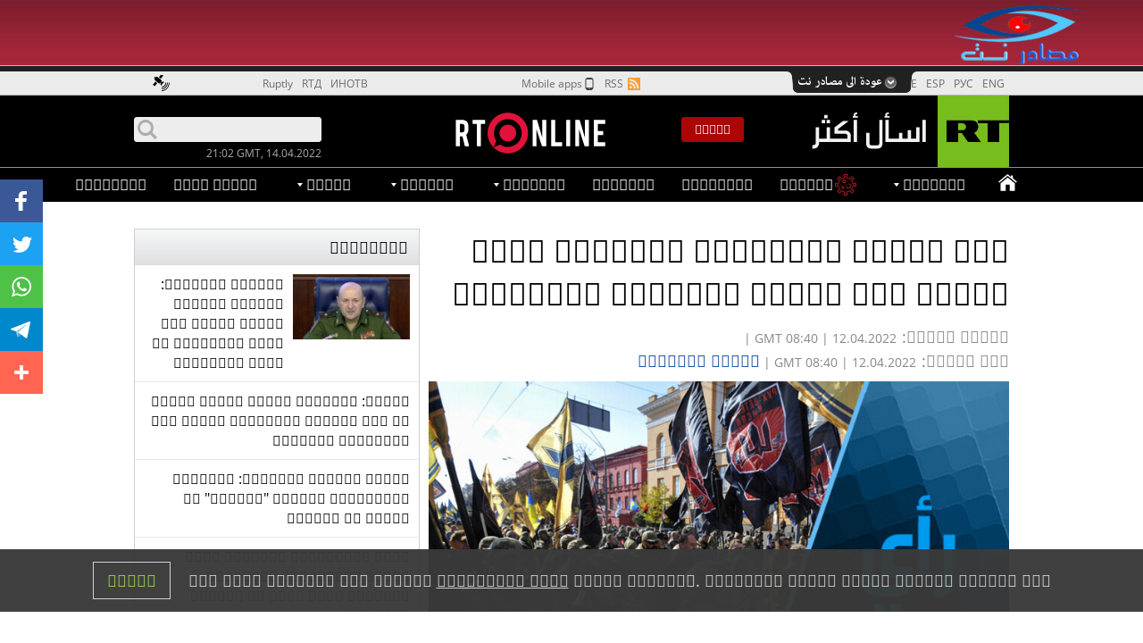Switch to the ESP language version
This screenshot has height=643, width=1143.
[935, 84]
